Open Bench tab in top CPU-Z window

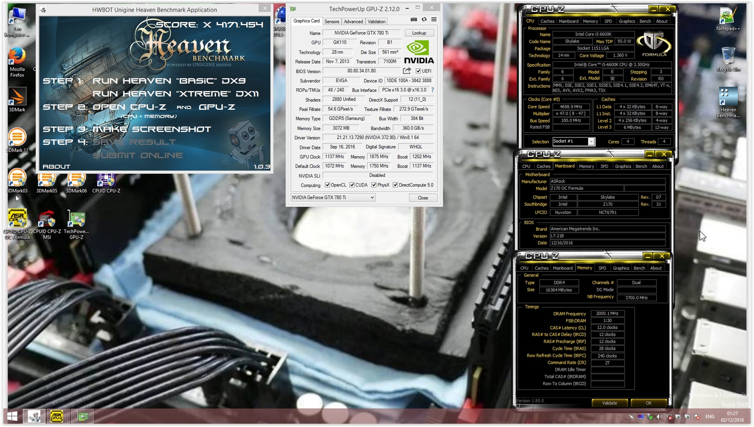[x=645, y=21]
